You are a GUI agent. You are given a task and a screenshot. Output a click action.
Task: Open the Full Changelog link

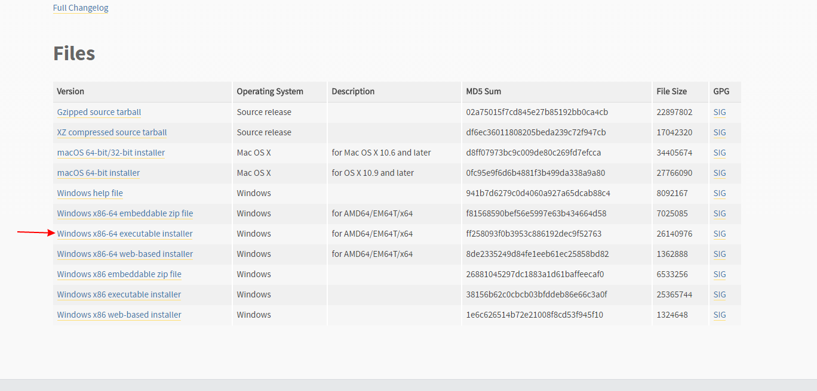coord(81,8)
